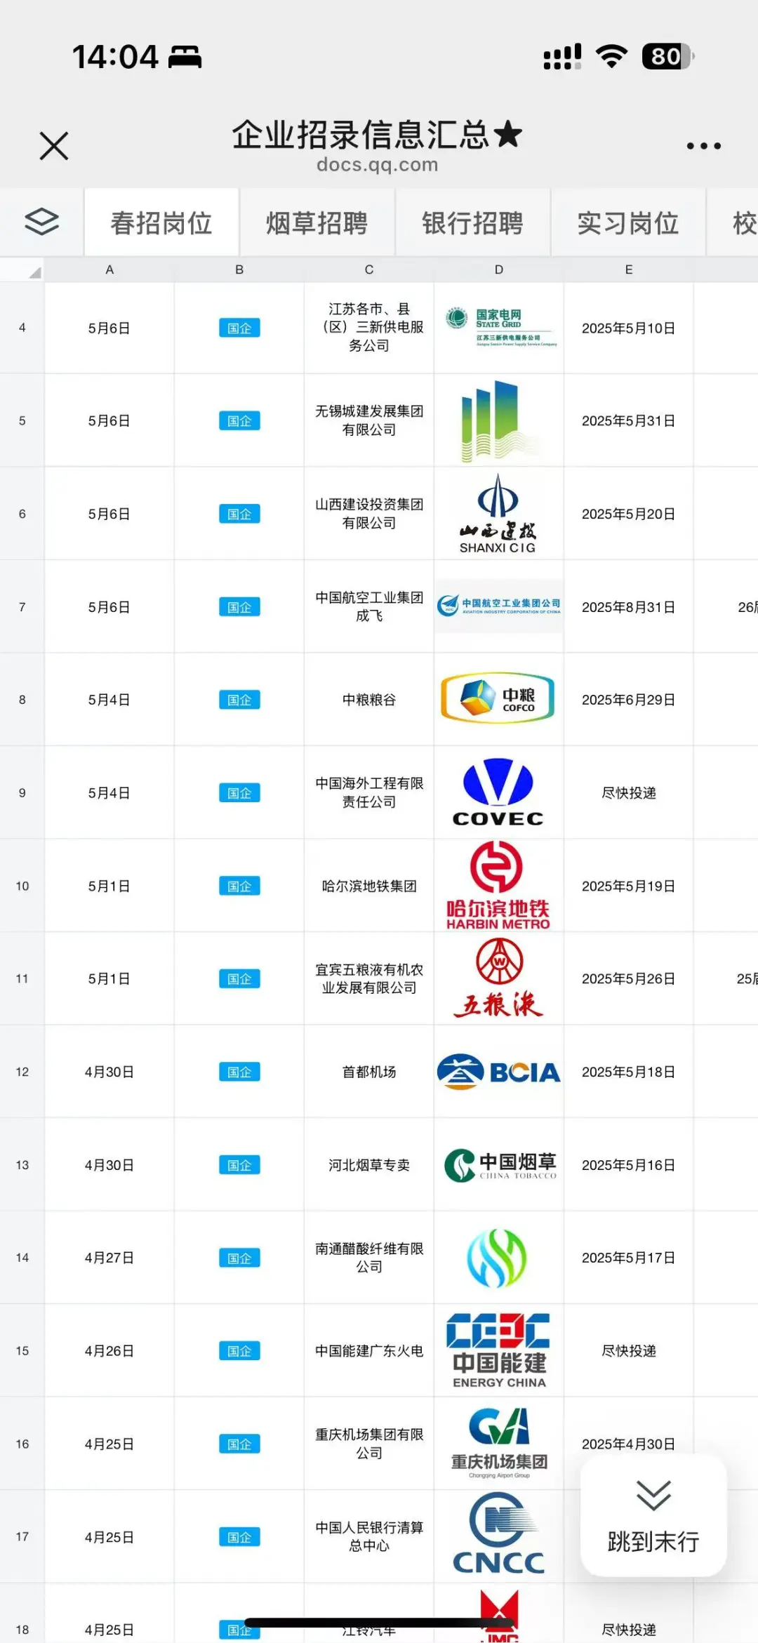
Task: Tap the SHANXI CIG logo
Action: coord(498,514)
